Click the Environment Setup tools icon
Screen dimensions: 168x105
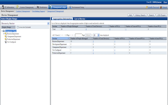(x=70, y=7)
